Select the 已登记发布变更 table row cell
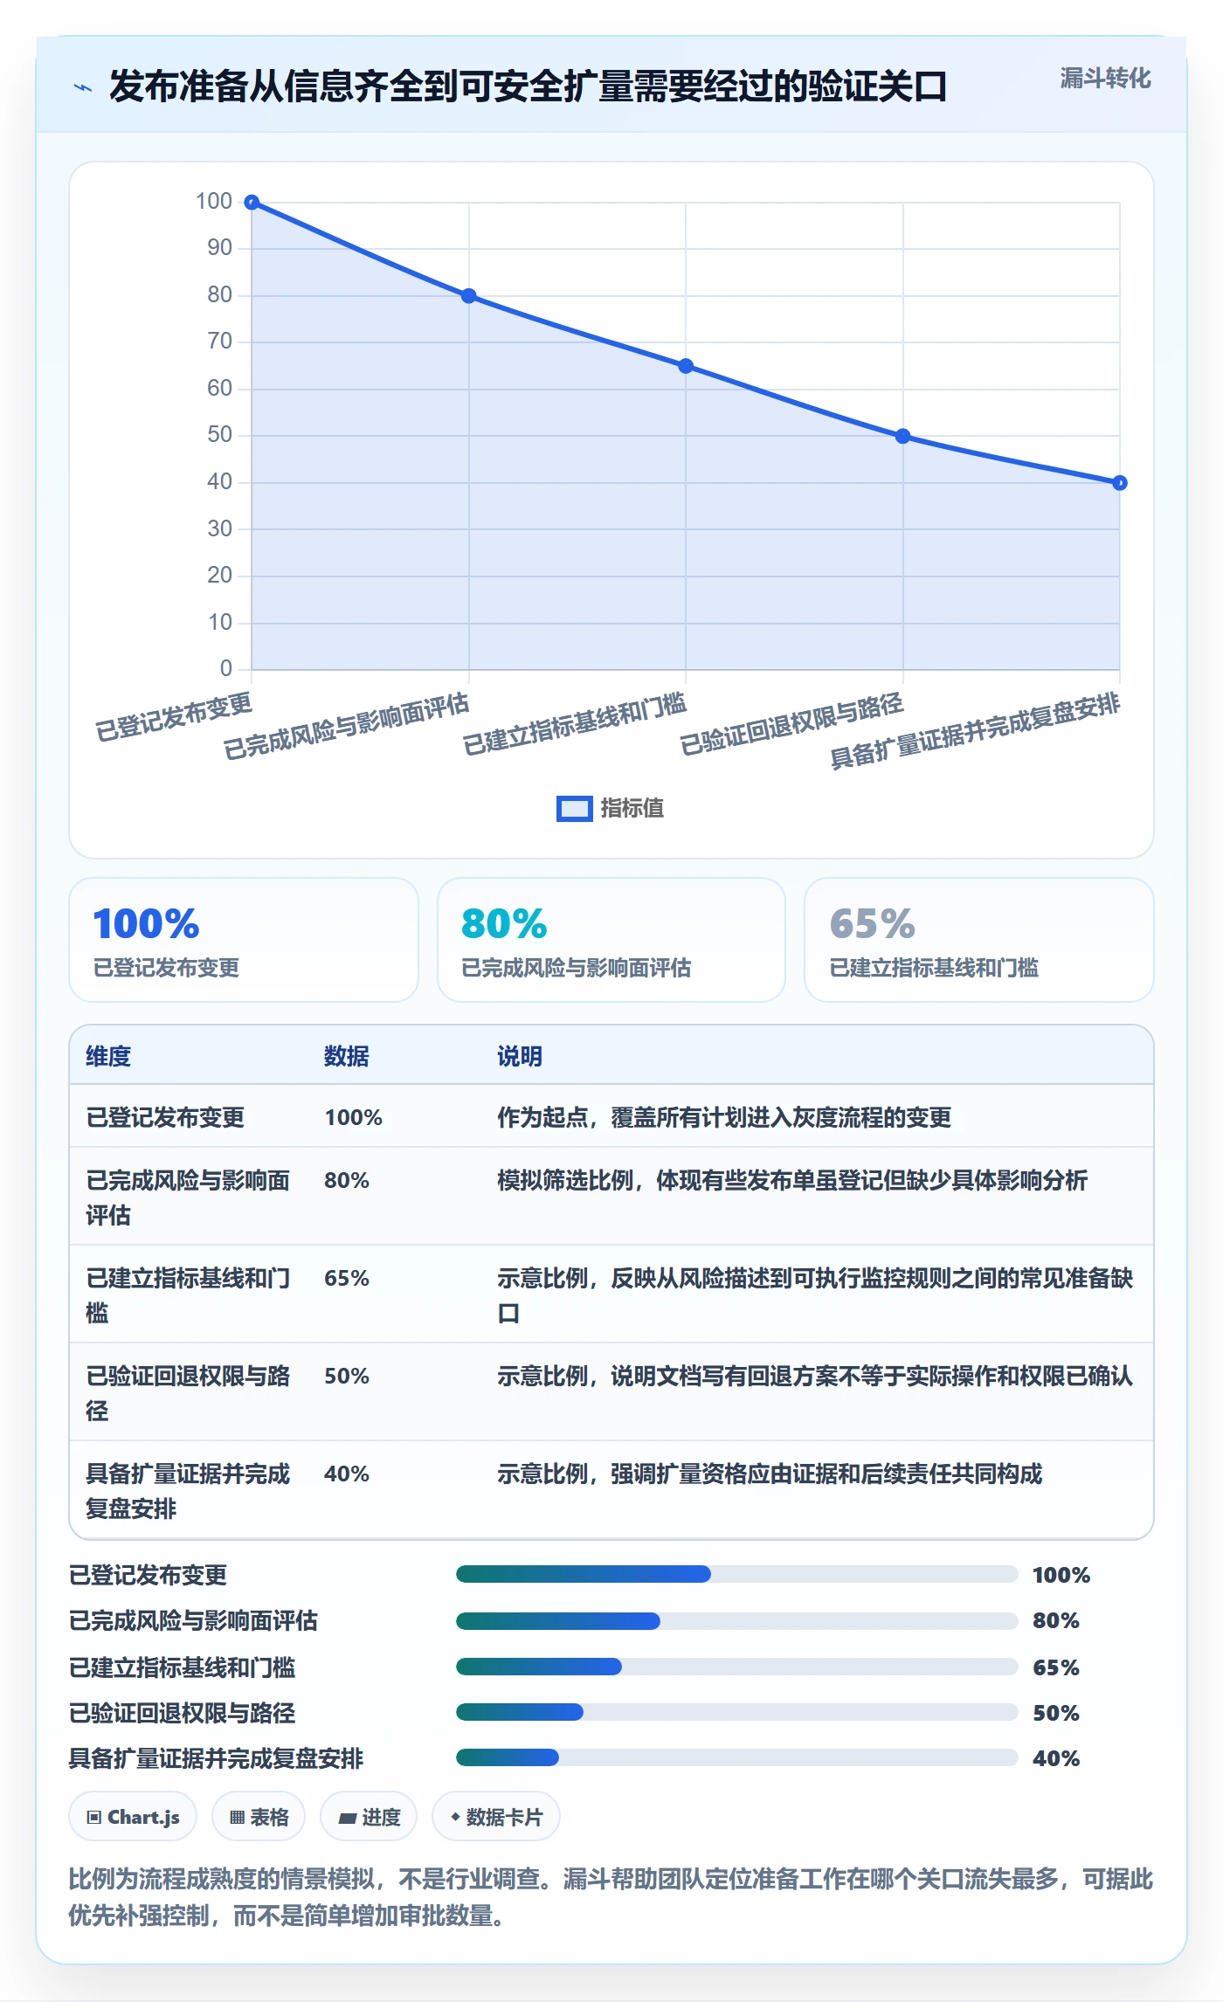Screen dimensions: 1223x2002 (165, 1117)
